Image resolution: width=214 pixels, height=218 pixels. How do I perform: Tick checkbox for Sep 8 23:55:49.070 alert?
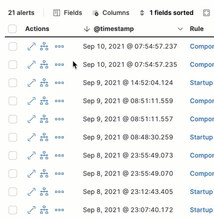[x=13, y=174]
